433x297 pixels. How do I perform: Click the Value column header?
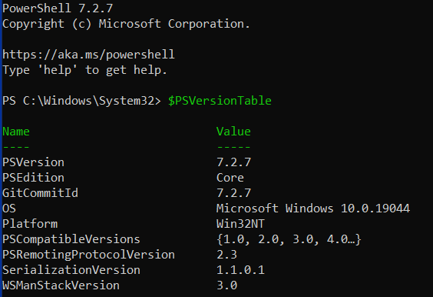(233, 132)
